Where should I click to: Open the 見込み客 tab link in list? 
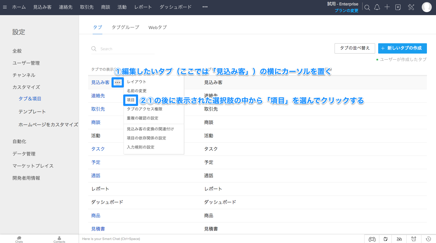100,82
